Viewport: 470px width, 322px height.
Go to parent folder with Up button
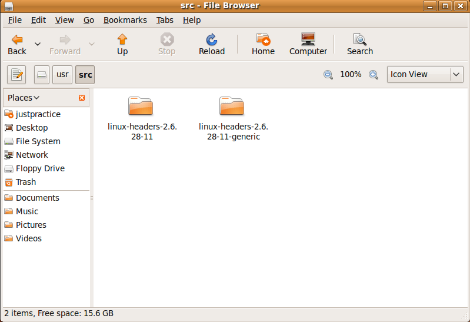[122, 44]
